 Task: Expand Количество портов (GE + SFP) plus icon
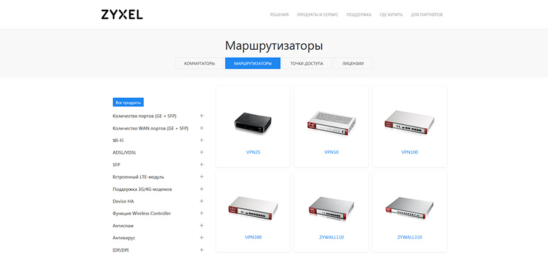(x=202, y=116)
